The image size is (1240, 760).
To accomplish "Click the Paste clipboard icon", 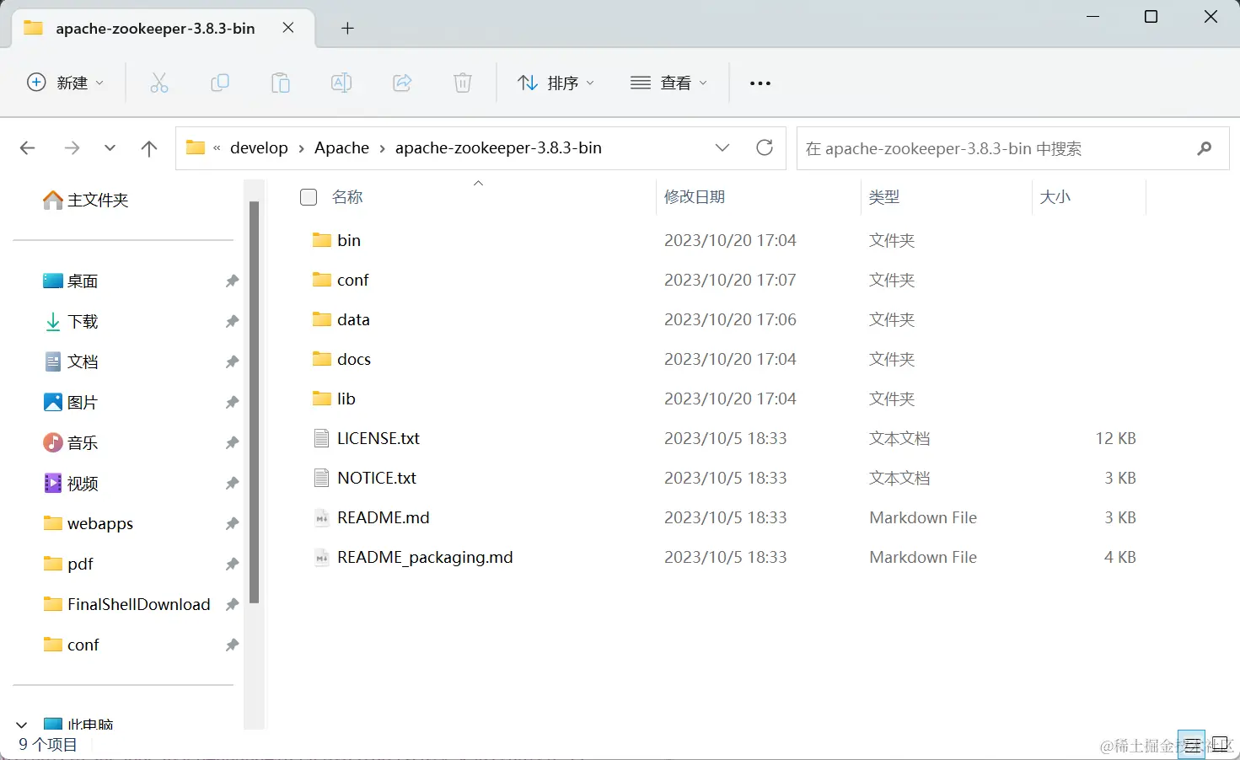I will [x=281, y=83].
